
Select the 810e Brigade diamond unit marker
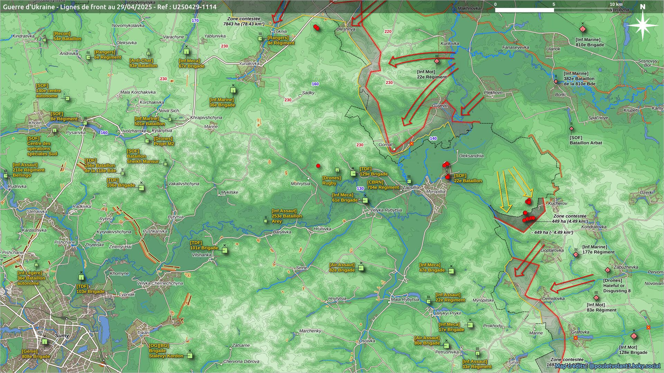click(x=582, y=29)
